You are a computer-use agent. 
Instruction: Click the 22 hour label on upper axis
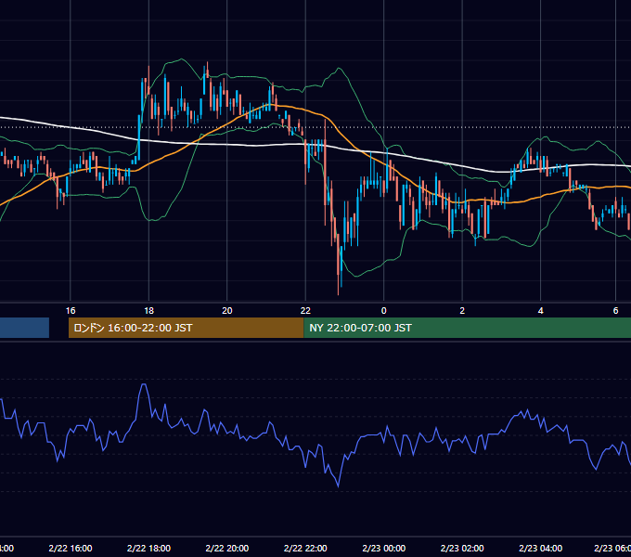pyautogui.click(x=305, y=311)
